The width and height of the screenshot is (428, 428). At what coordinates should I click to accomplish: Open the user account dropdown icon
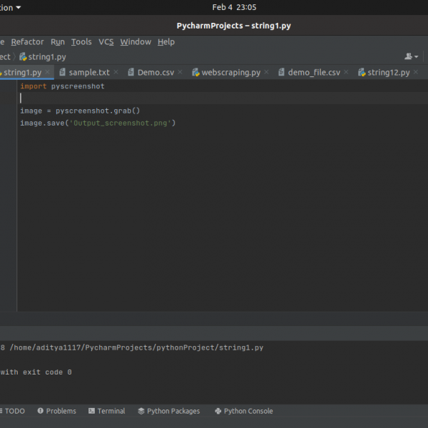pos(412,56)
